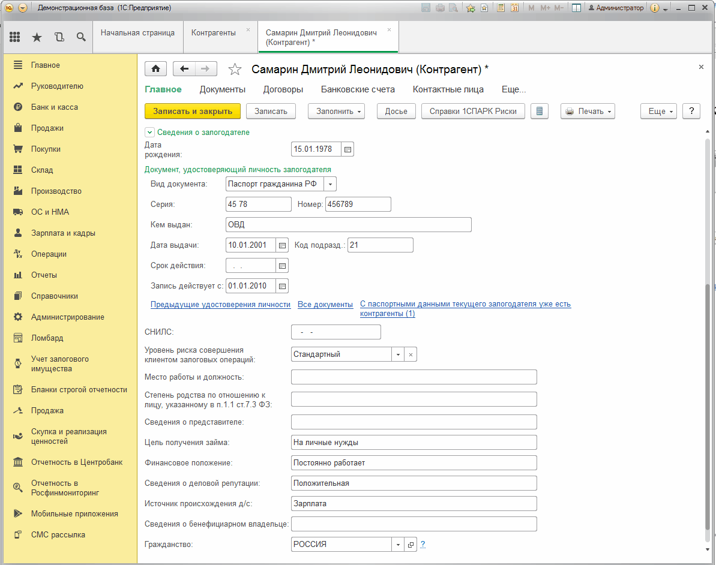Viewport: 716px width, 565px height.
Task: Click print icon in title bar
Action: 440,8
